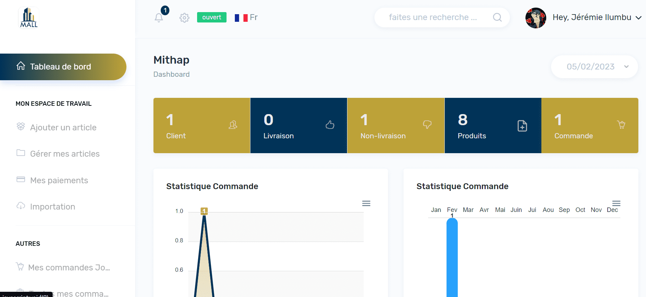
Task: Open the Fr language selector
Action: (246, 18)
